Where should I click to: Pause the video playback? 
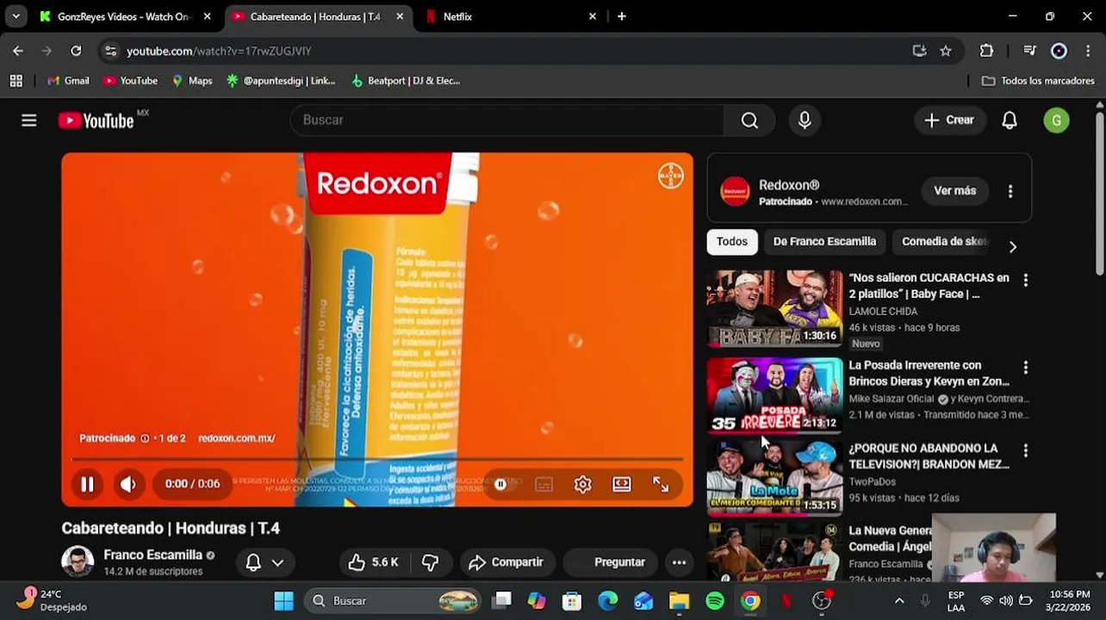(87, 484)
